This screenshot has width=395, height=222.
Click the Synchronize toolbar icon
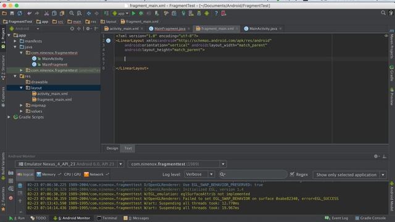point(20,13)
